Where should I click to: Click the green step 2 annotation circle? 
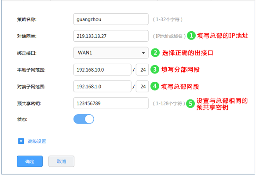[x=155, y=53]
